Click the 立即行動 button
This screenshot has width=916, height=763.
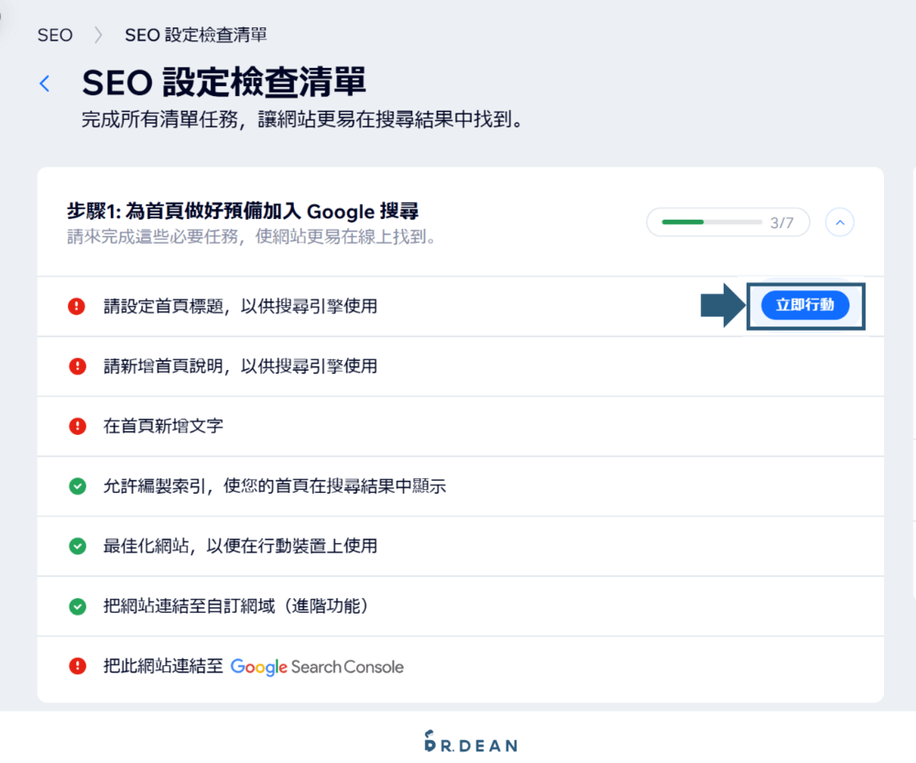click(x=804, y=306)
